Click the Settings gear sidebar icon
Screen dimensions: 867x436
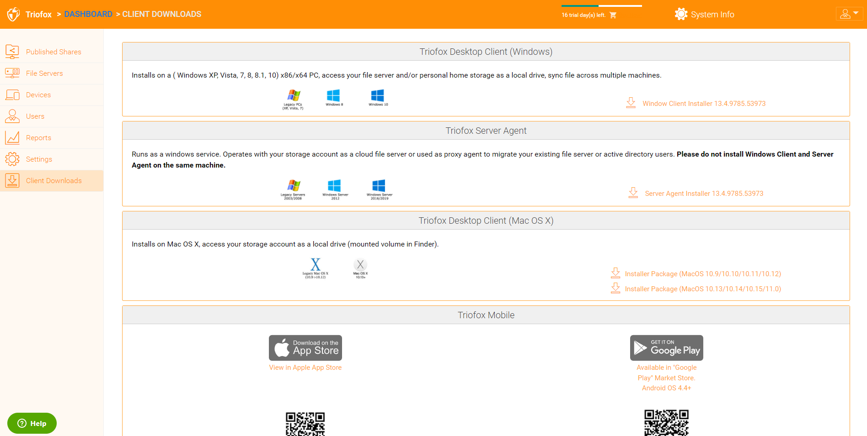(12, 159)
